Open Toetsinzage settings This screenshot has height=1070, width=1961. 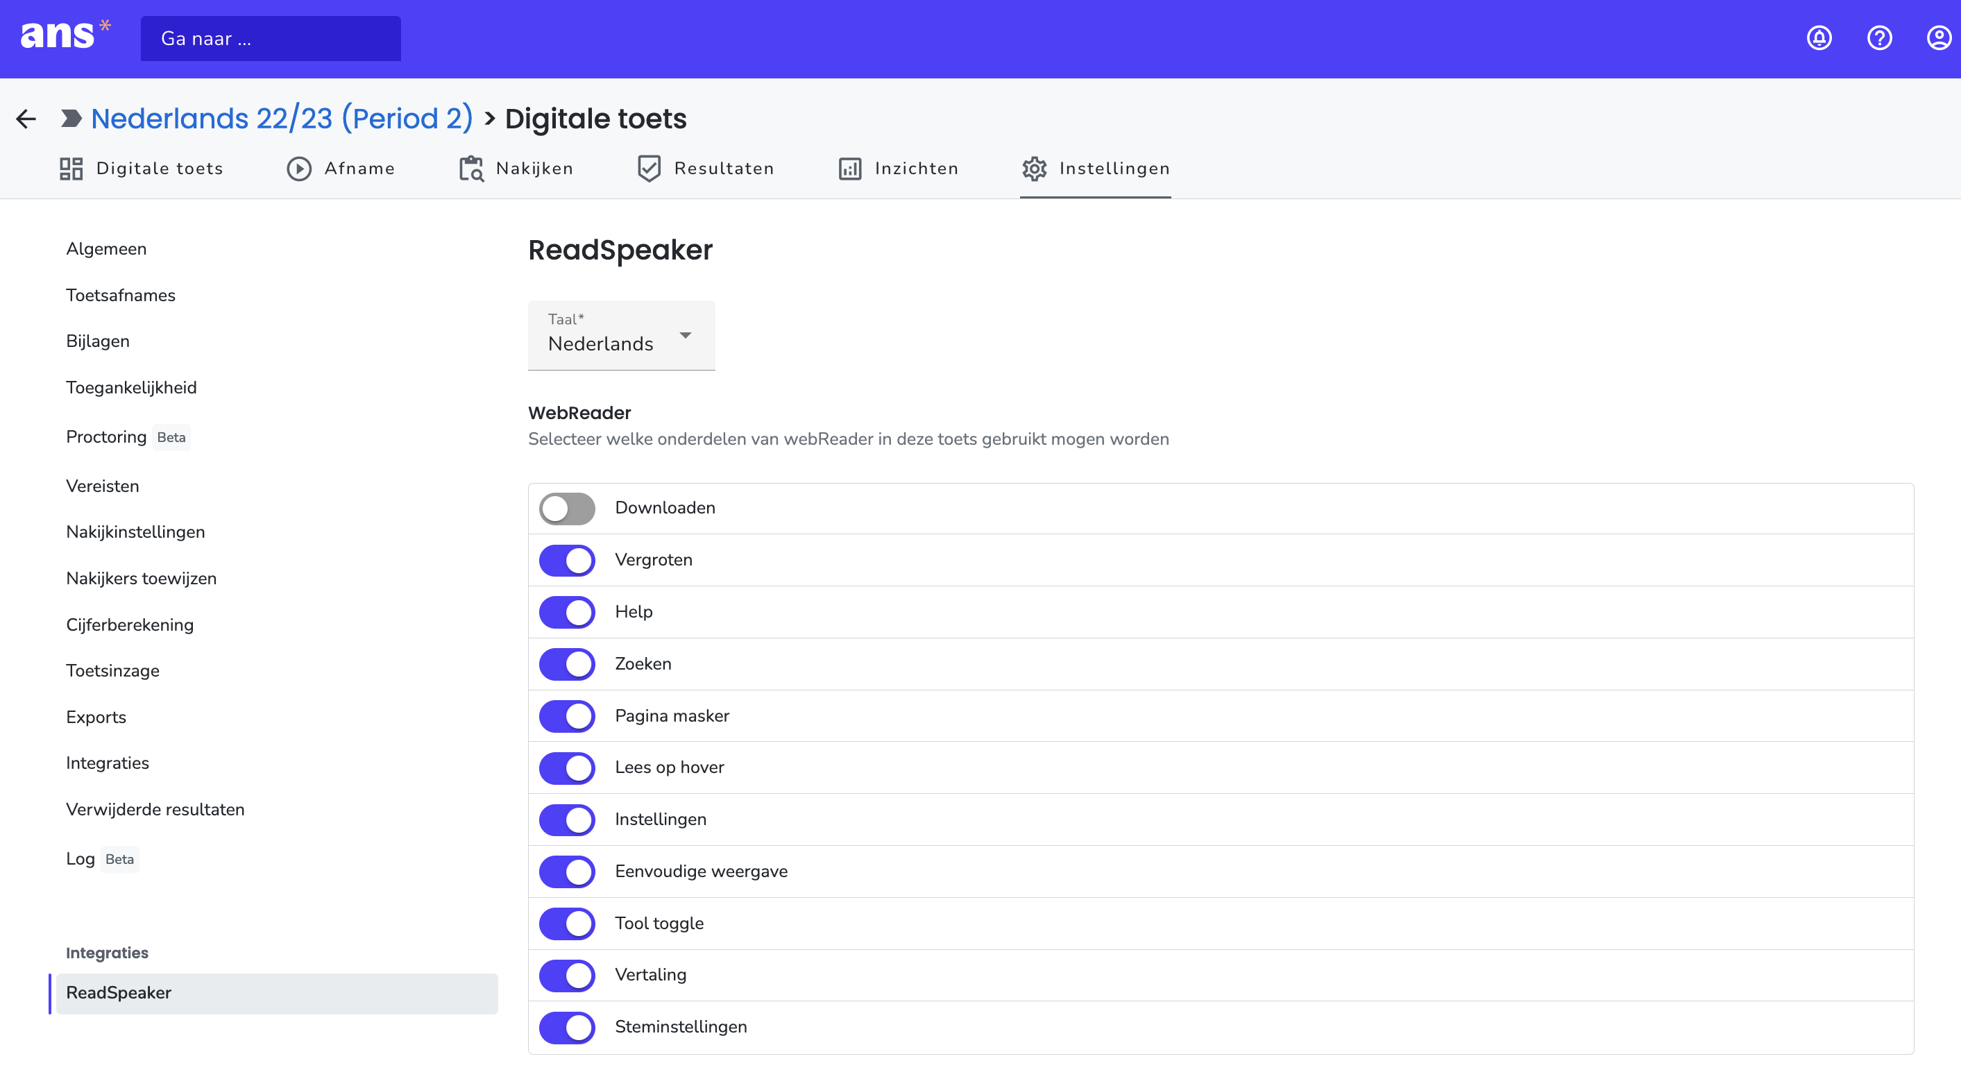[112, 670]
